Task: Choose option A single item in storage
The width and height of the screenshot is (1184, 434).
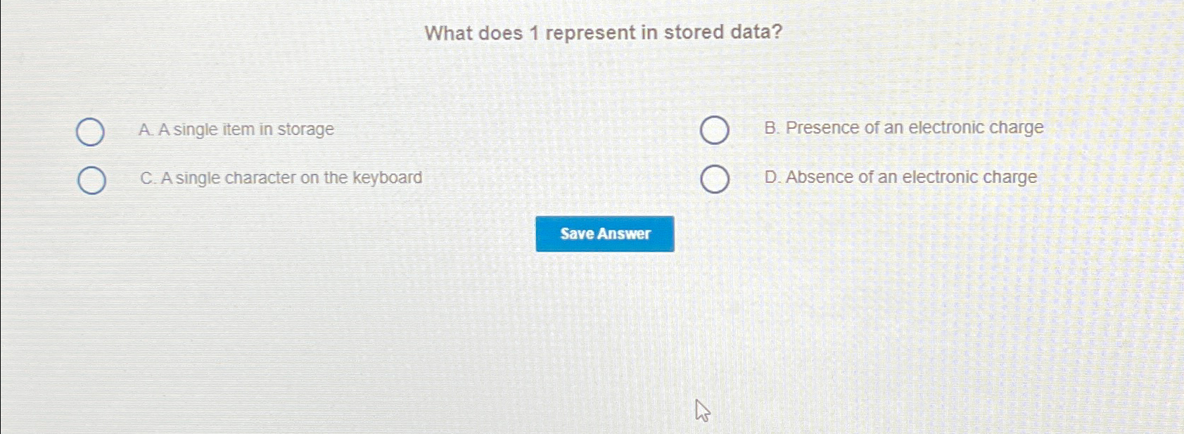Action: point(236,129)
